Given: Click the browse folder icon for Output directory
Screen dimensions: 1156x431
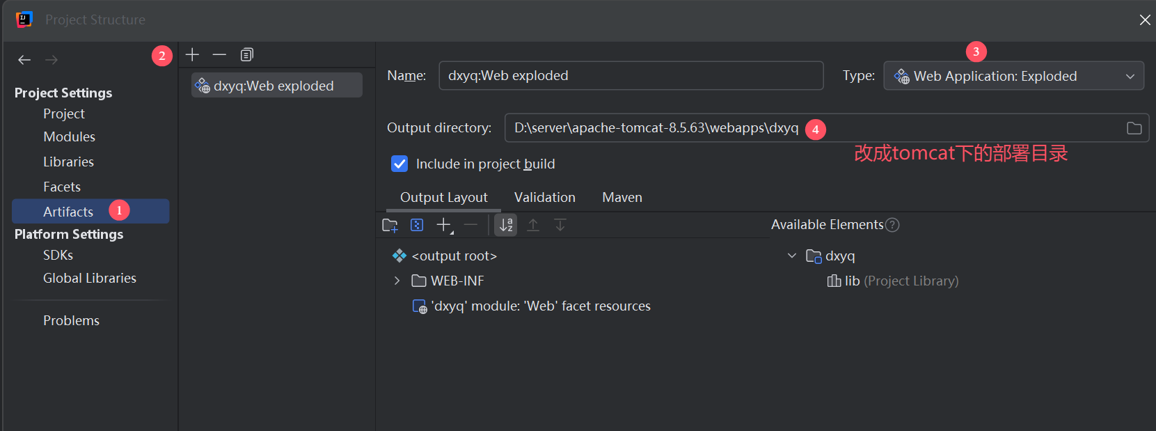Looking at the screenshot, I should 1134,128.
